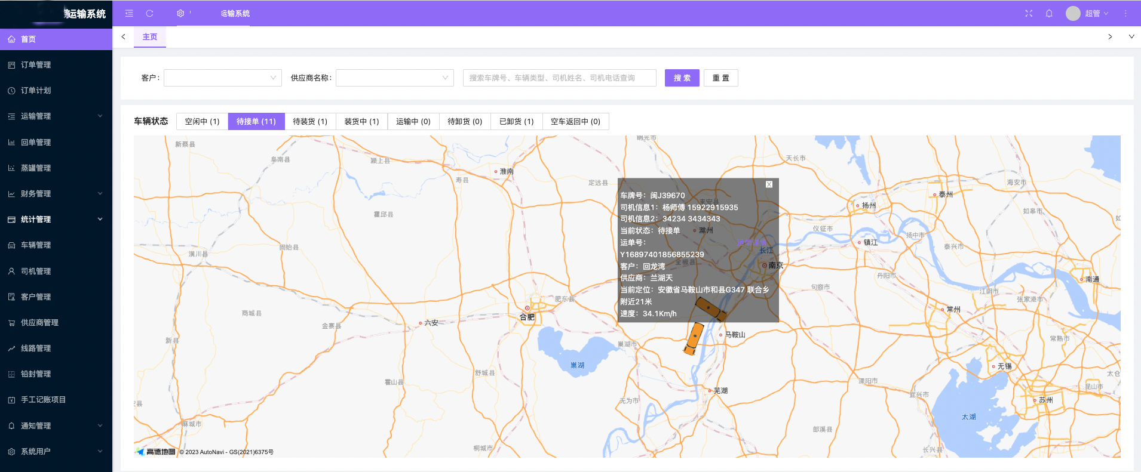Focus the vehicle search input field
Screen dimensions: 1141x472
pyautogui.click(x=560, y=78)
